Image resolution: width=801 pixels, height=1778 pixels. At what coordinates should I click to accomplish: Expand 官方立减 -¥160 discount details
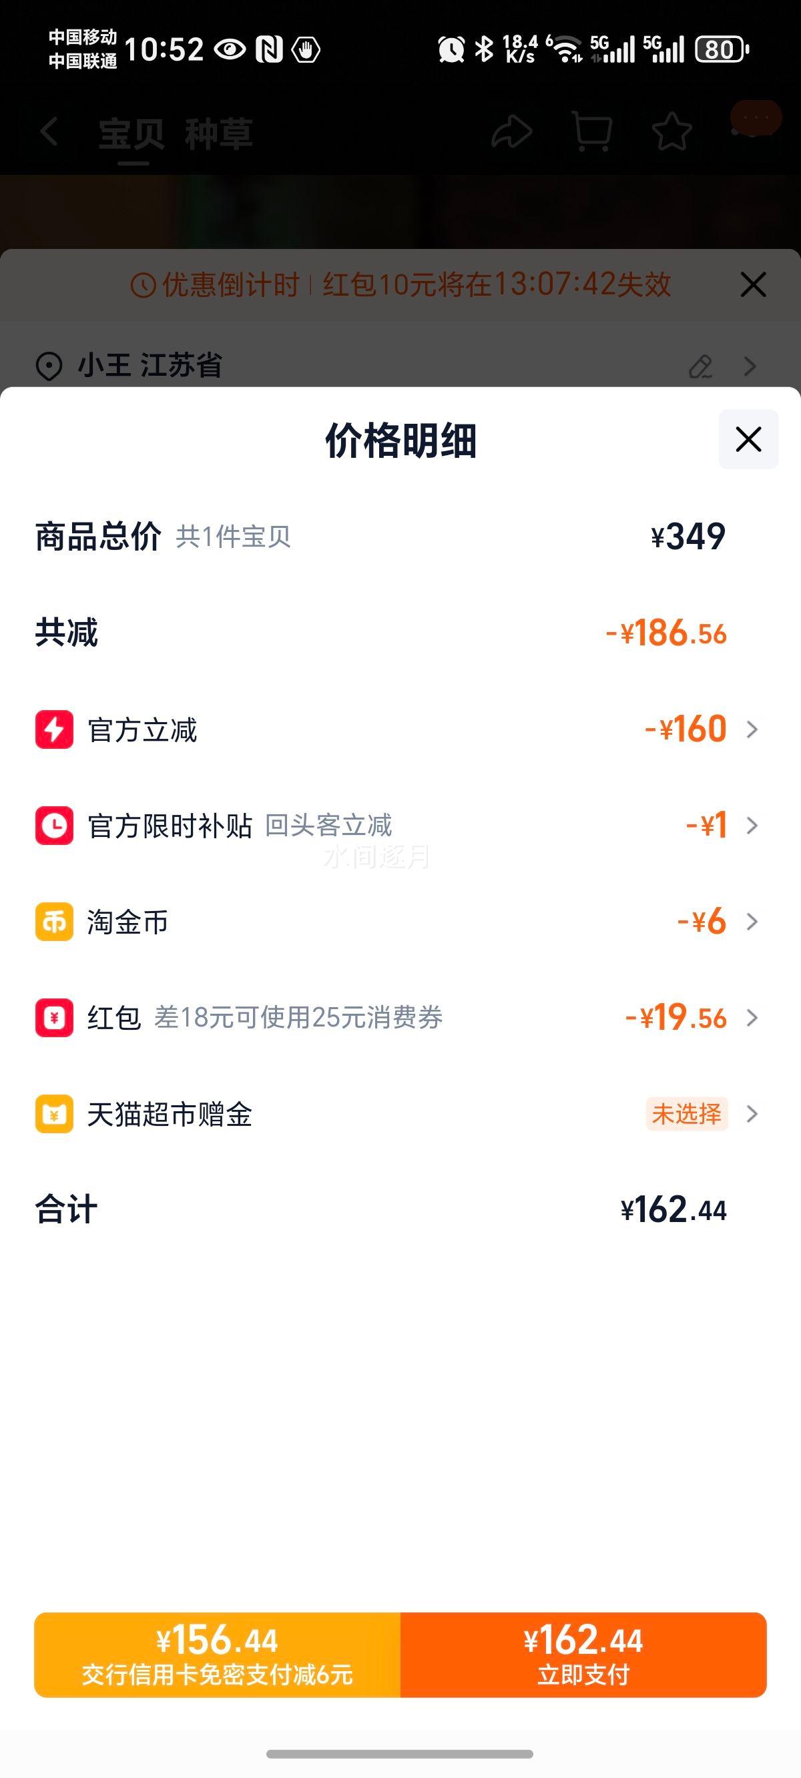(x=752, y=729)
